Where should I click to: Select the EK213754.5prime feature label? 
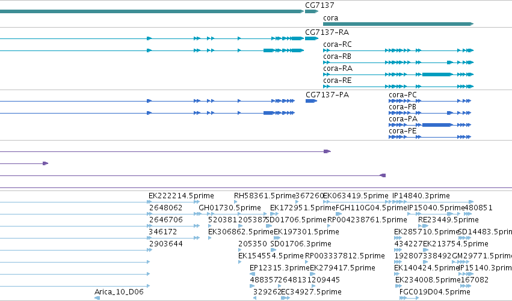click(455, 244)
